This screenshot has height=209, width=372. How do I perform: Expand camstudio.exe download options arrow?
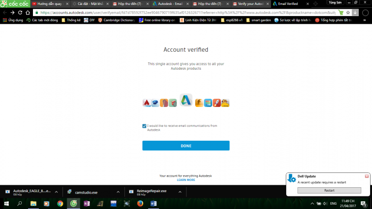[x=118, y=192]
